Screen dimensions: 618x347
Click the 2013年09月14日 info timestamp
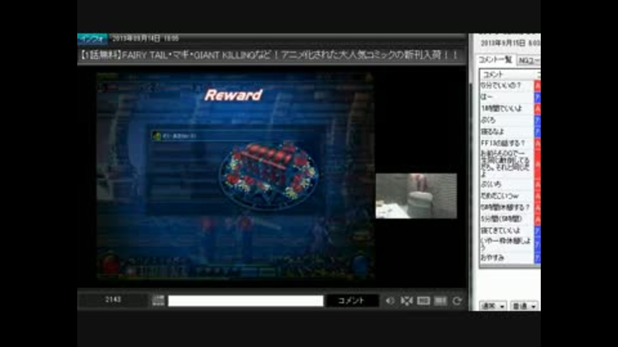pos(145,39)
